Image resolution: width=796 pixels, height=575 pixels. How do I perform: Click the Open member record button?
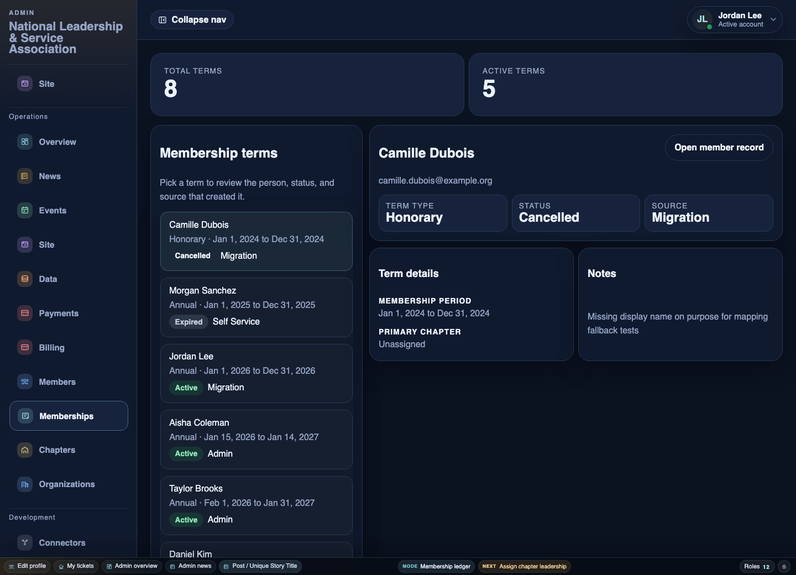[x=719, y=148]
